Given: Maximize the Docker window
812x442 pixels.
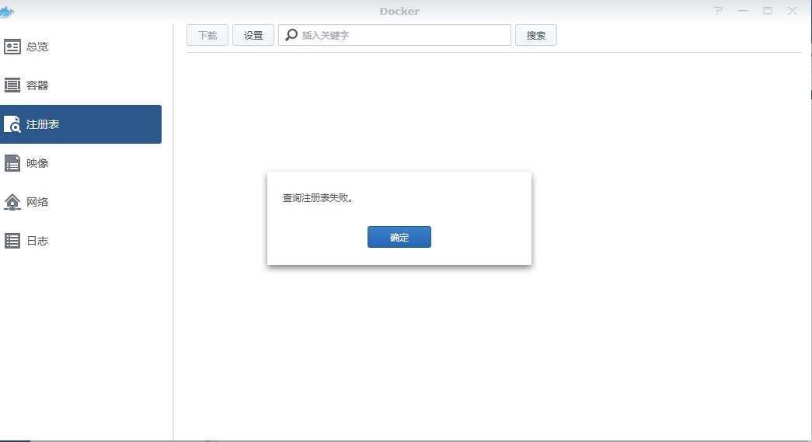Looking at the screenshot, I should (768, 11).
